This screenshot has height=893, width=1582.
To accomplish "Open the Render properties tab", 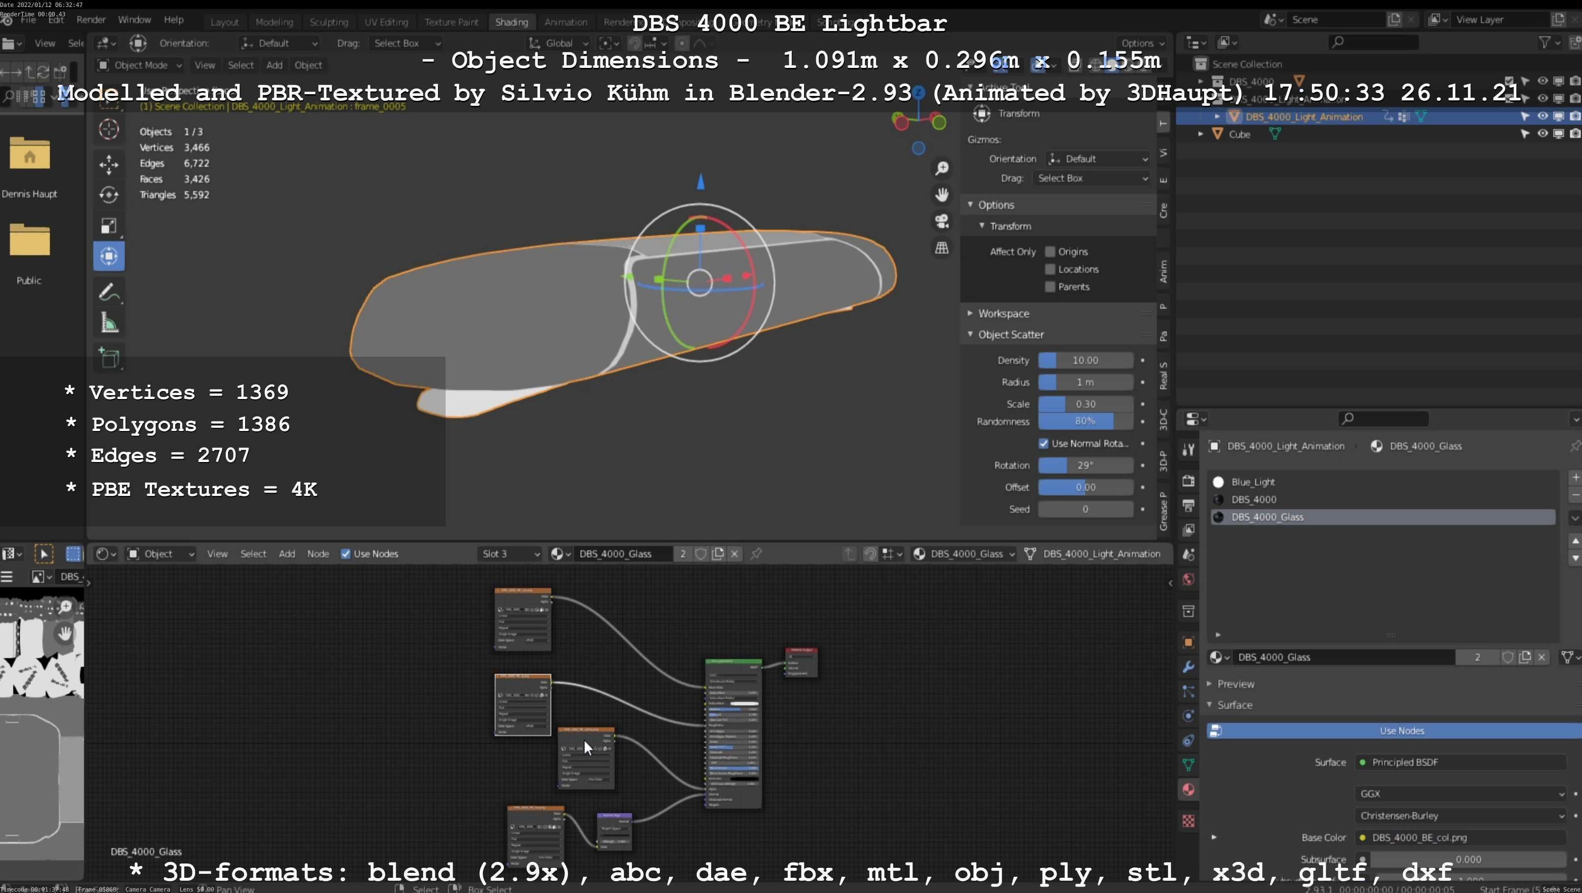I will coord(1188,481).
